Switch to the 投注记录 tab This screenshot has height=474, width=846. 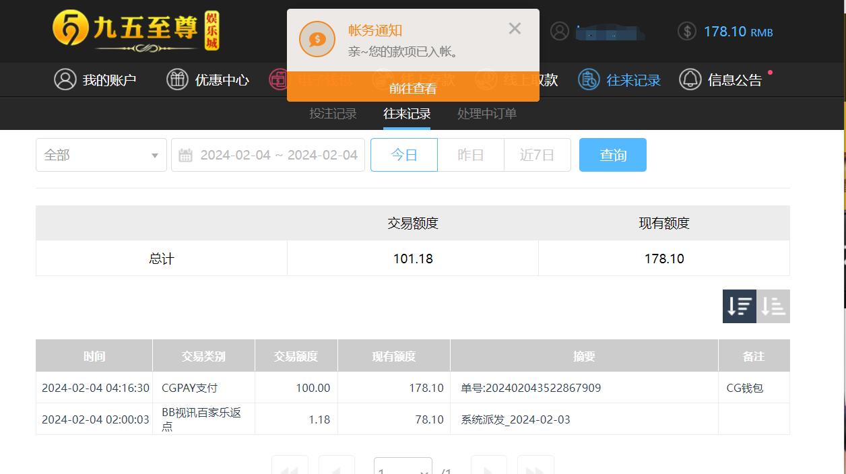click(x=333, y=114)
